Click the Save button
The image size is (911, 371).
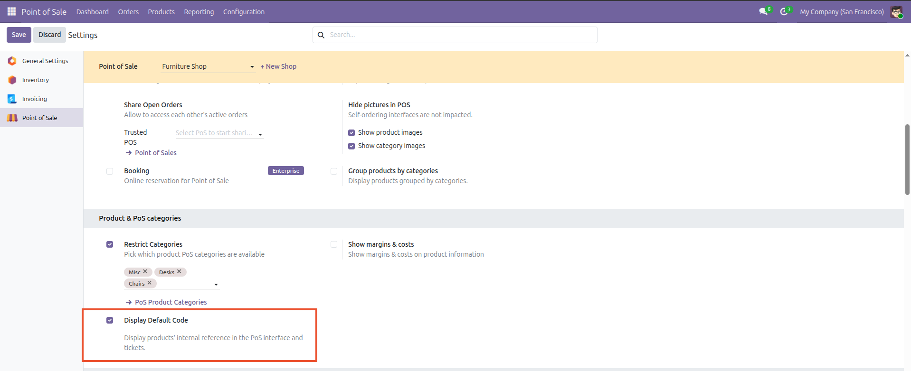pos(19,35)
